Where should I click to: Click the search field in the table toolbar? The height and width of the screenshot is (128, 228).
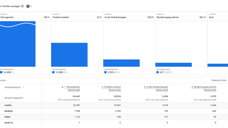click(x=4, y=80)
